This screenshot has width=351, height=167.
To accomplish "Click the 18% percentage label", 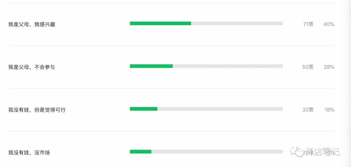I will point(329,110).
